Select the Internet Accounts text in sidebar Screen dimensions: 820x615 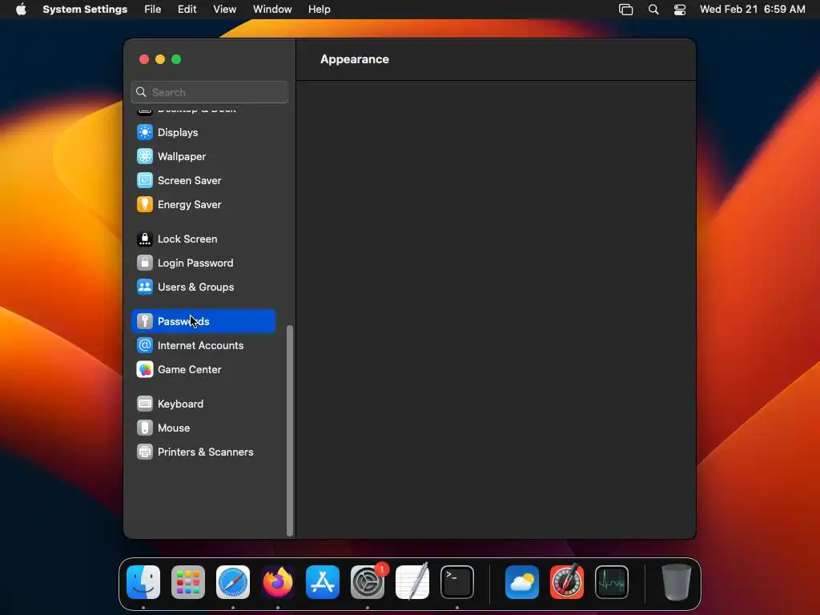200,346
